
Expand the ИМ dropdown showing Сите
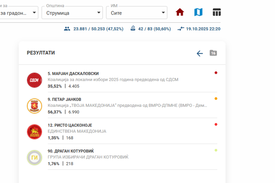pos(136,13)
